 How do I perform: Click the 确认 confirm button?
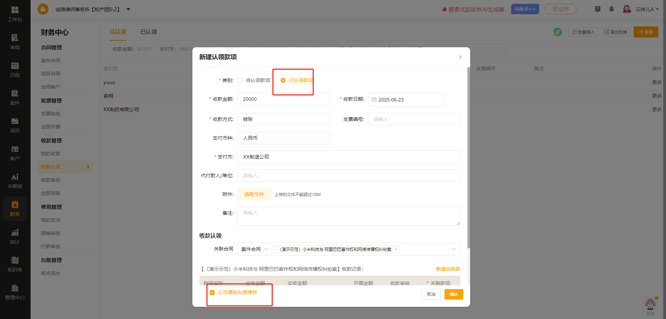pos(453,294)
